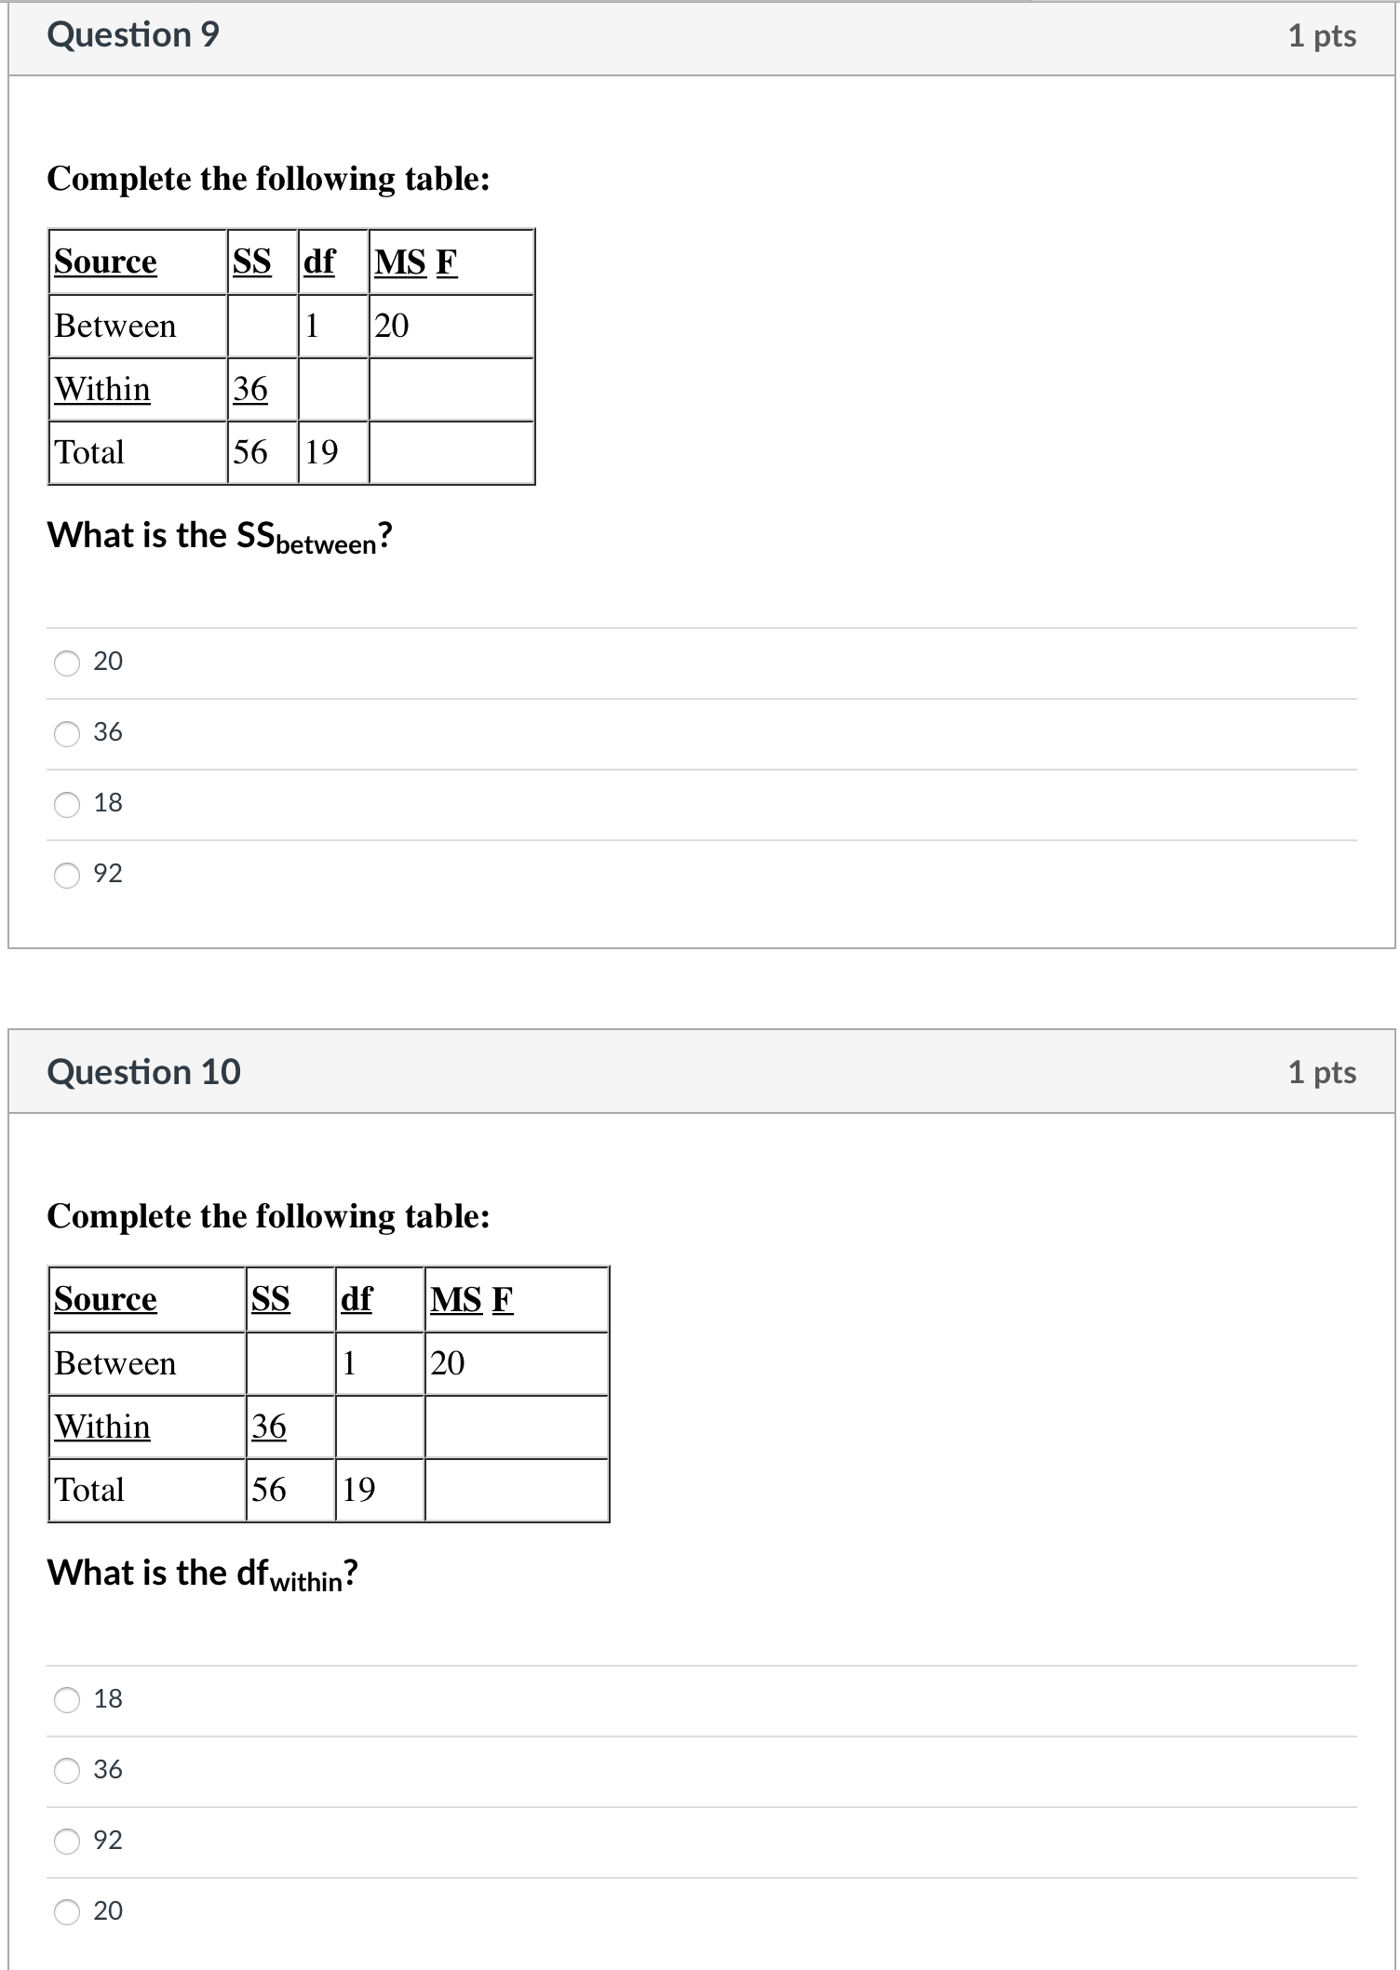Select answer 20 for Question 10

point(66,1911)
